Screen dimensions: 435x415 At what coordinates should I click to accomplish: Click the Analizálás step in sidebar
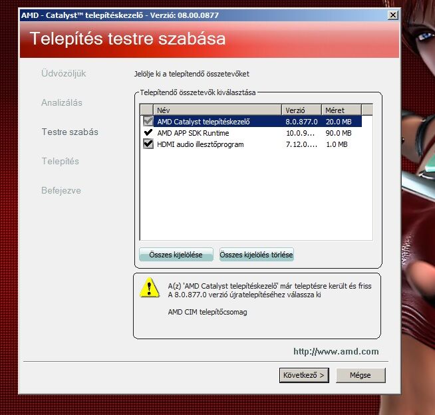tap(62, 102)
